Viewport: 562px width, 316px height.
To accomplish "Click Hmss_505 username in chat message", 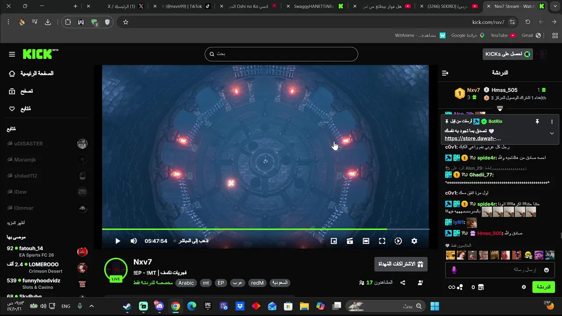I will coord(490,233).
